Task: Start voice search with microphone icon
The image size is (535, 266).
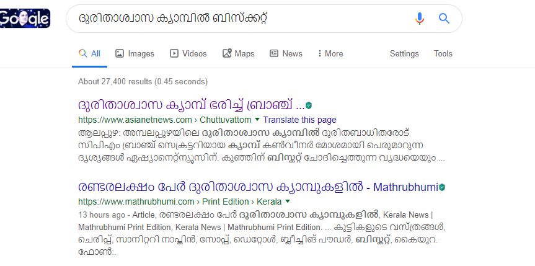Action: (x=419, y=19)
